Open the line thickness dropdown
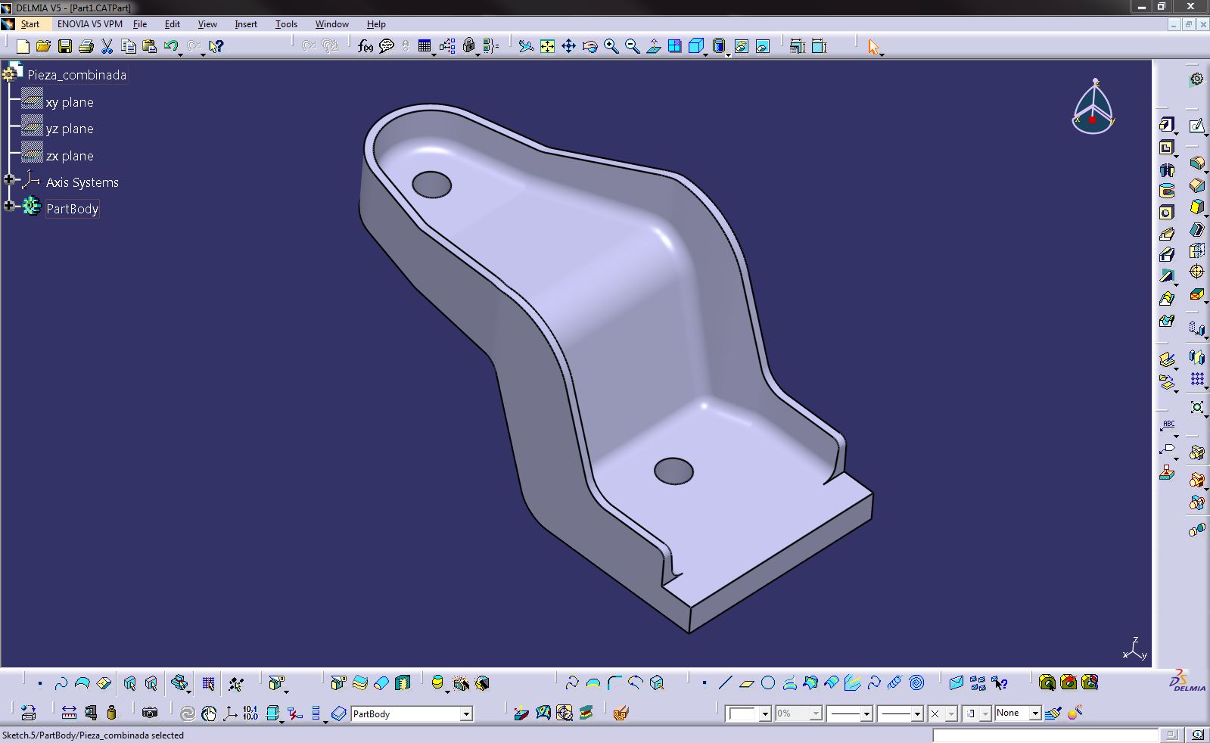1210x743 pixels. pos(867,713)
